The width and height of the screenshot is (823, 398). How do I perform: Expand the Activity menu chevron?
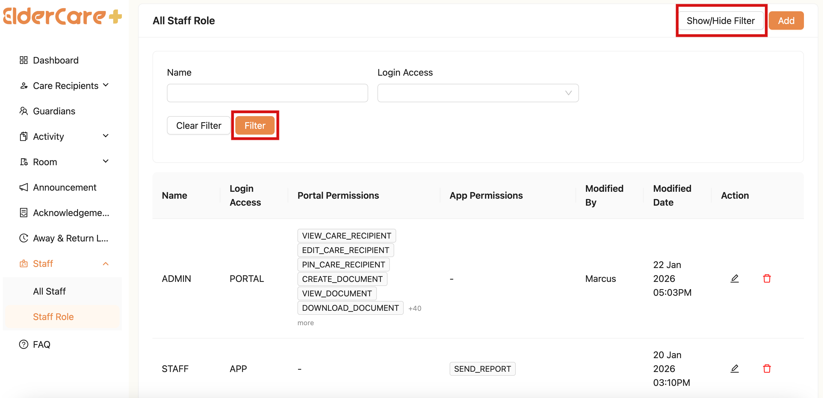coord(106,136)
